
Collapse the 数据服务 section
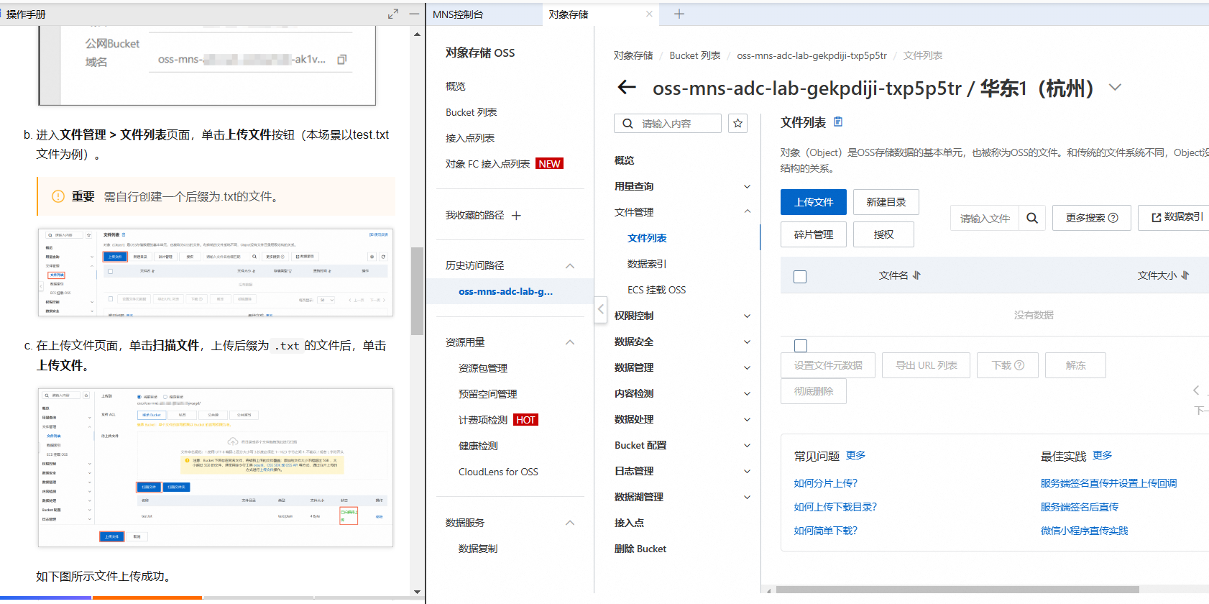pyautogui.click(x=570, y=523)
